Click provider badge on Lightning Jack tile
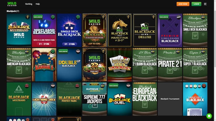The width and height of the screenshot is (216, 121). (x=53, y=86)
